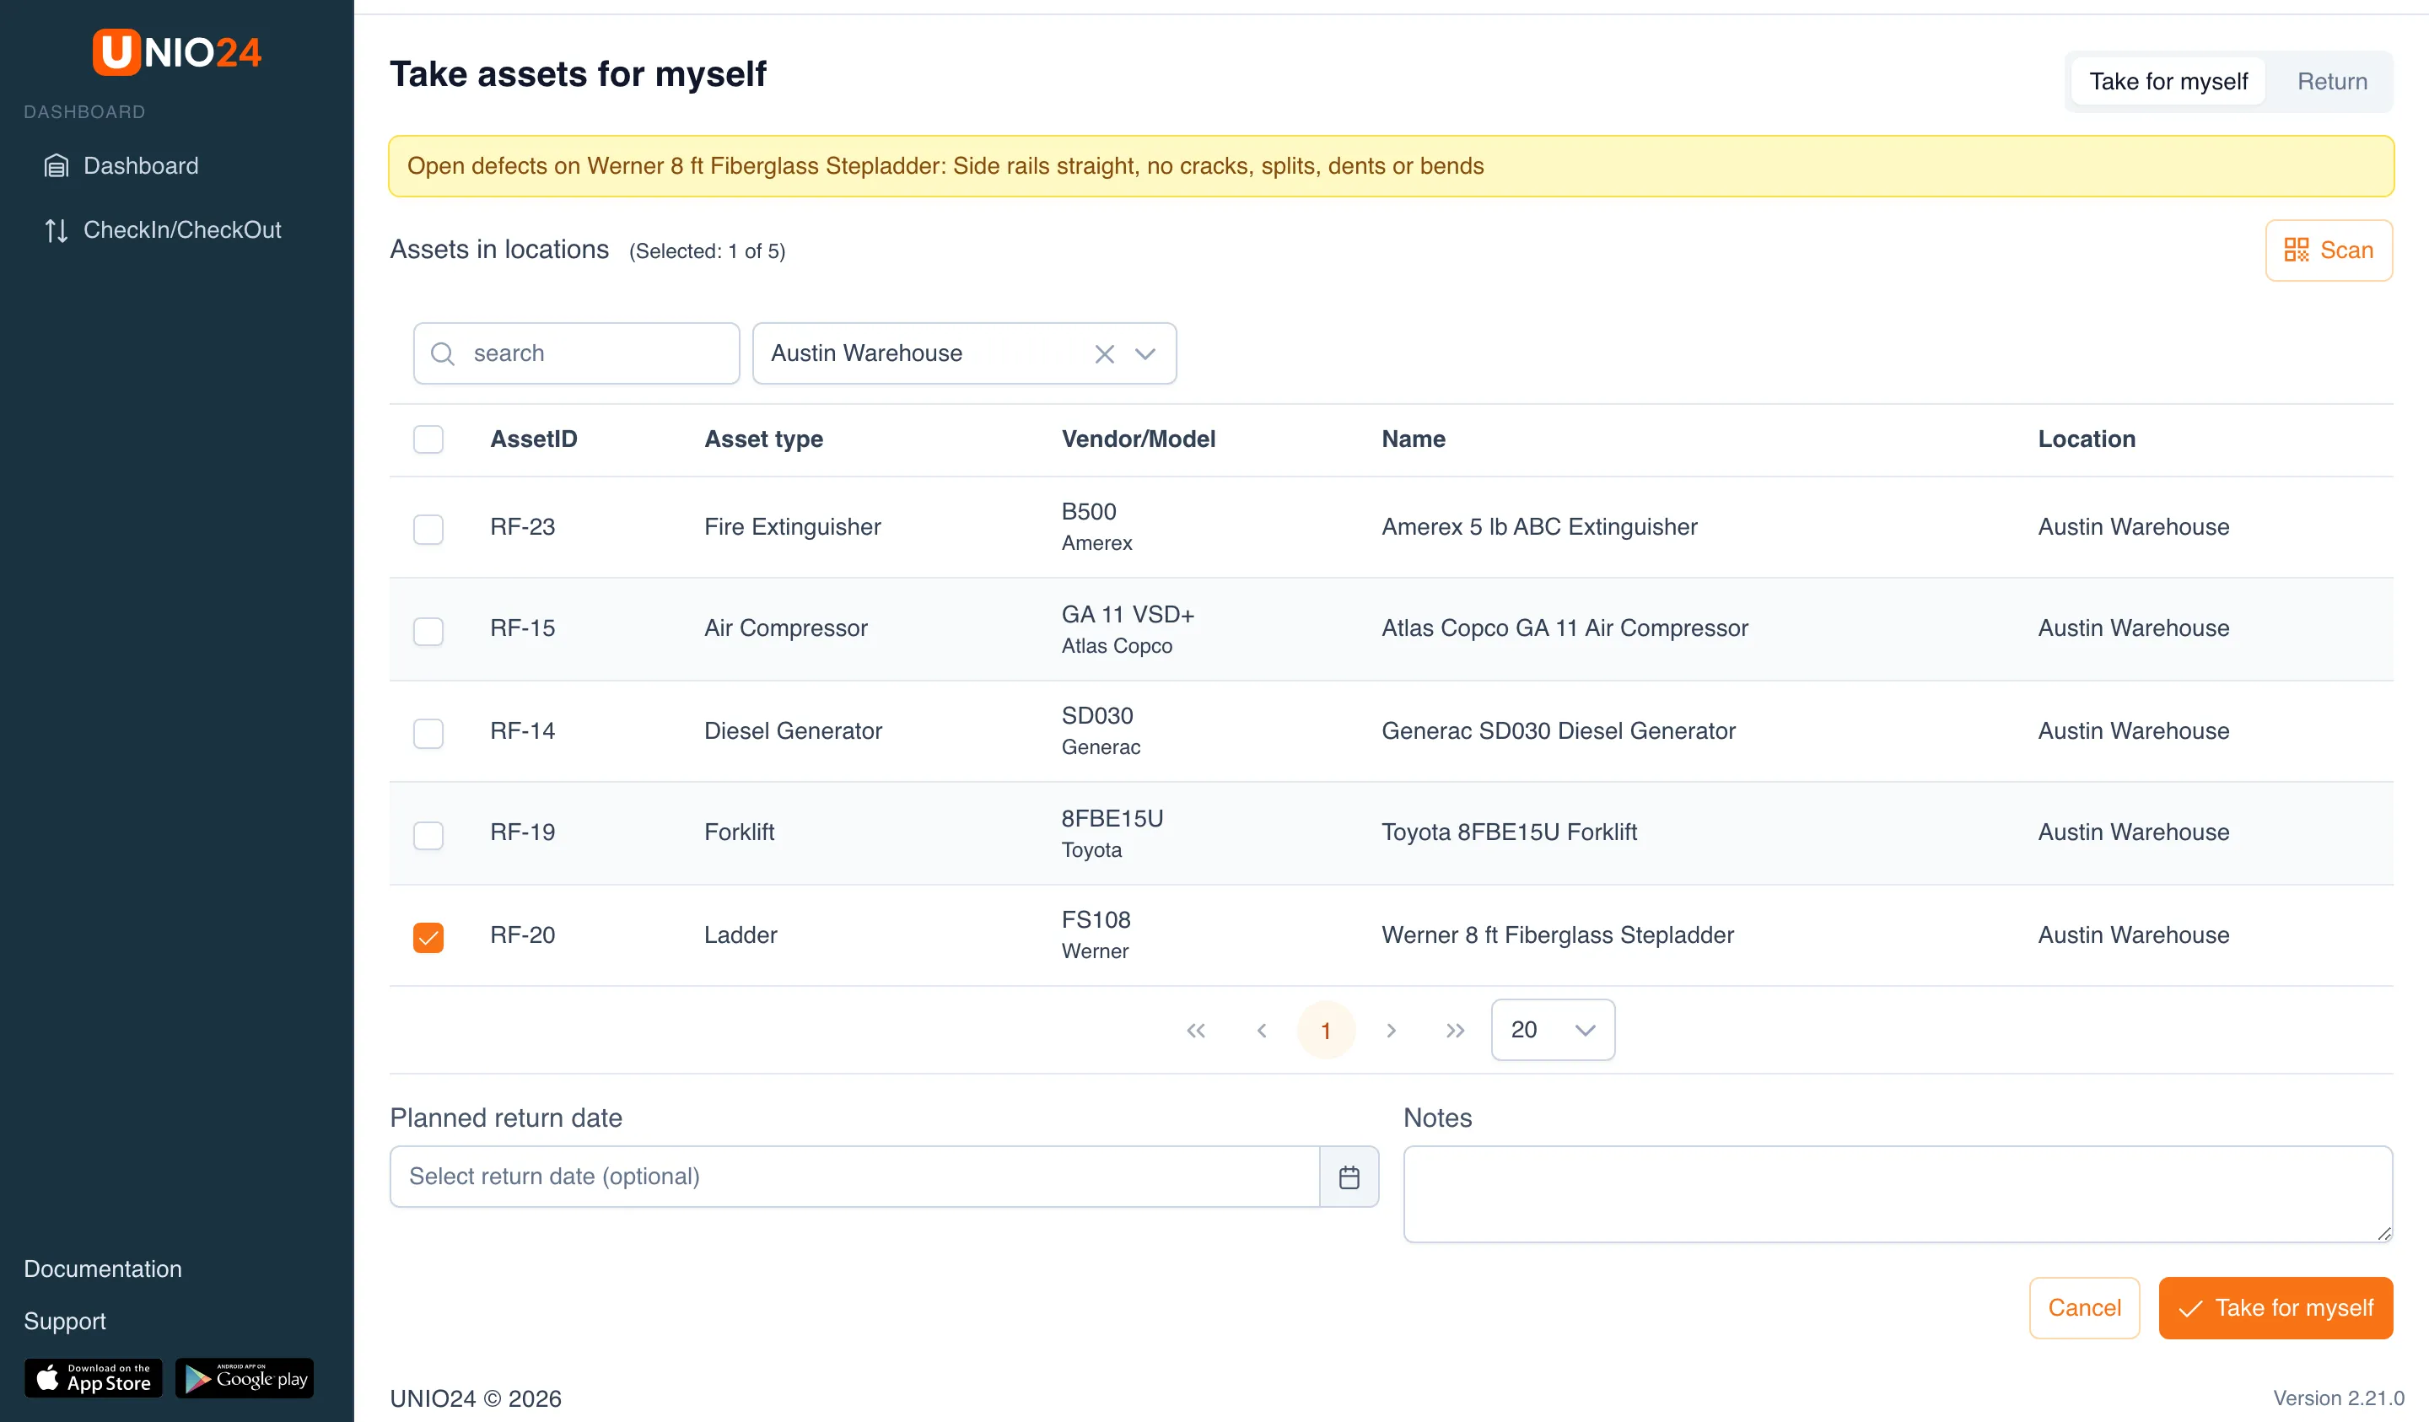2429x1422 pixels.
Task: Open the rows-per-page dropdown showing 20
Action: [x=1552, y=1030]
